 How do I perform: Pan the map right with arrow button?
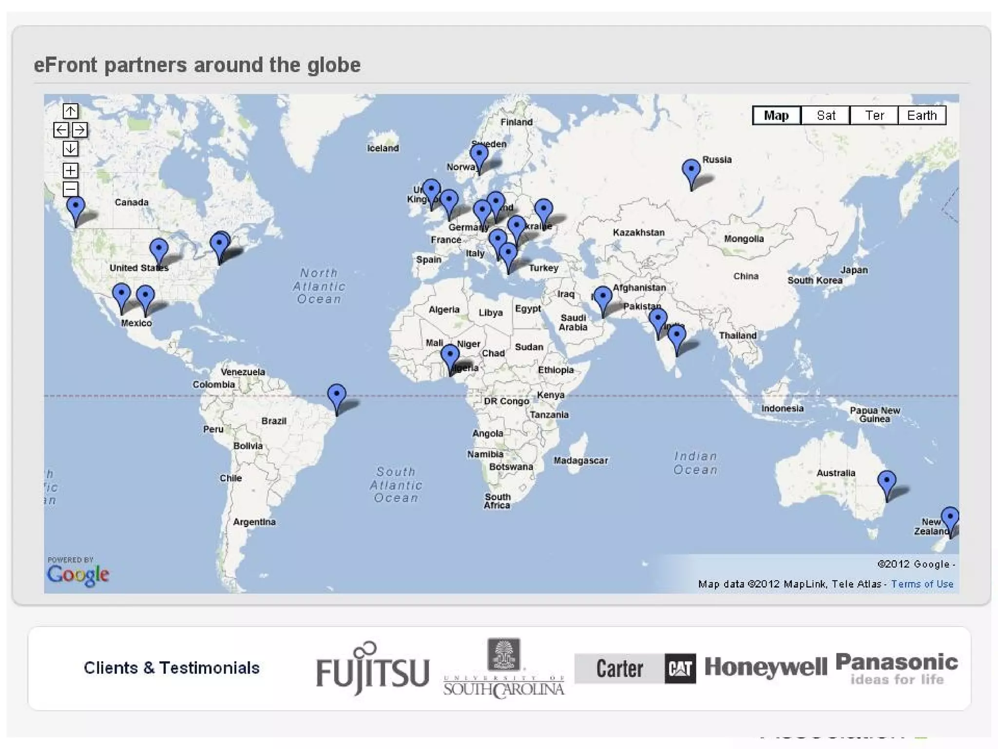pos(80,130)
